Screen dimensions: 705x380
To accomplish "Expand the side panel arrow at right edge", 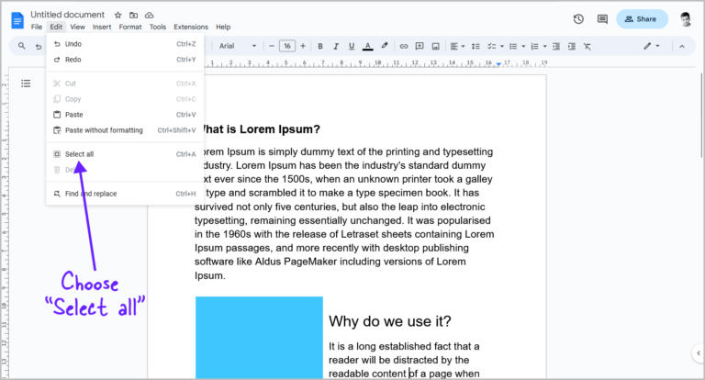I will click(x=699, y=353).
